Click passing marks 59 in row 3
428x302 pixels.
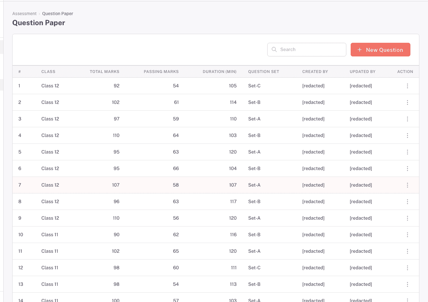pos(176,119)
